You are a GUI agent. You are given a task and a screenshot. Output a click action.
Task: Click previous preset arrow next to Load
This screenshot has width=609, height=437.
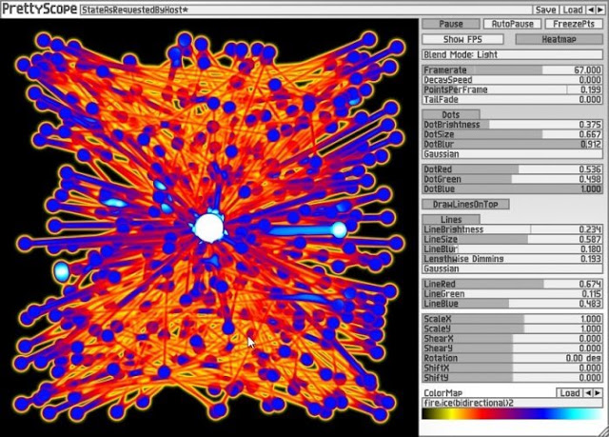coord(590,10)
